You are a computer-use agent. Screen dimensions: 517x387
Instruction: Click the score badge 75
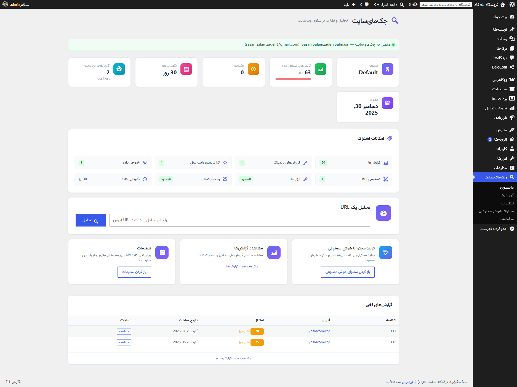[x=257, y=342]
